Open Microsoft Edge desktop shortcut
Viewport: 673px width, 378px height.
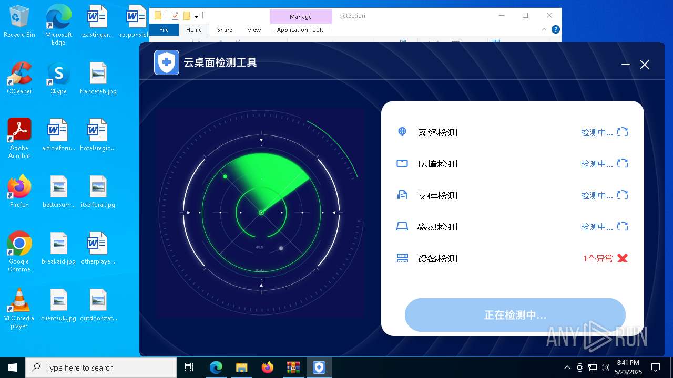58,25
